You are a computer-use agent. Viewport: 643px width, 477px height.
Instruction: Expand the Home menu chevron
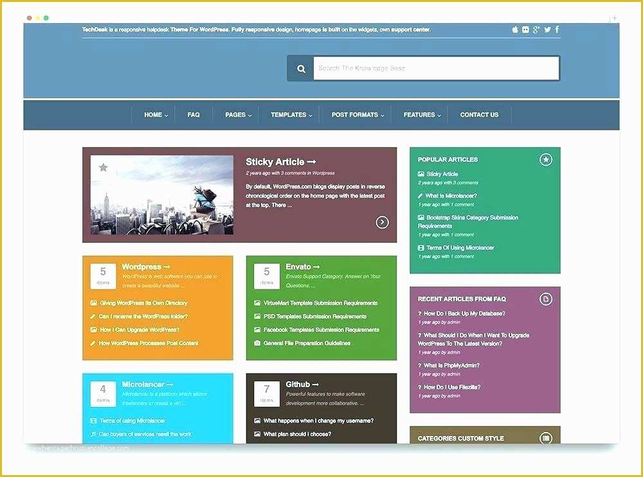167,116
